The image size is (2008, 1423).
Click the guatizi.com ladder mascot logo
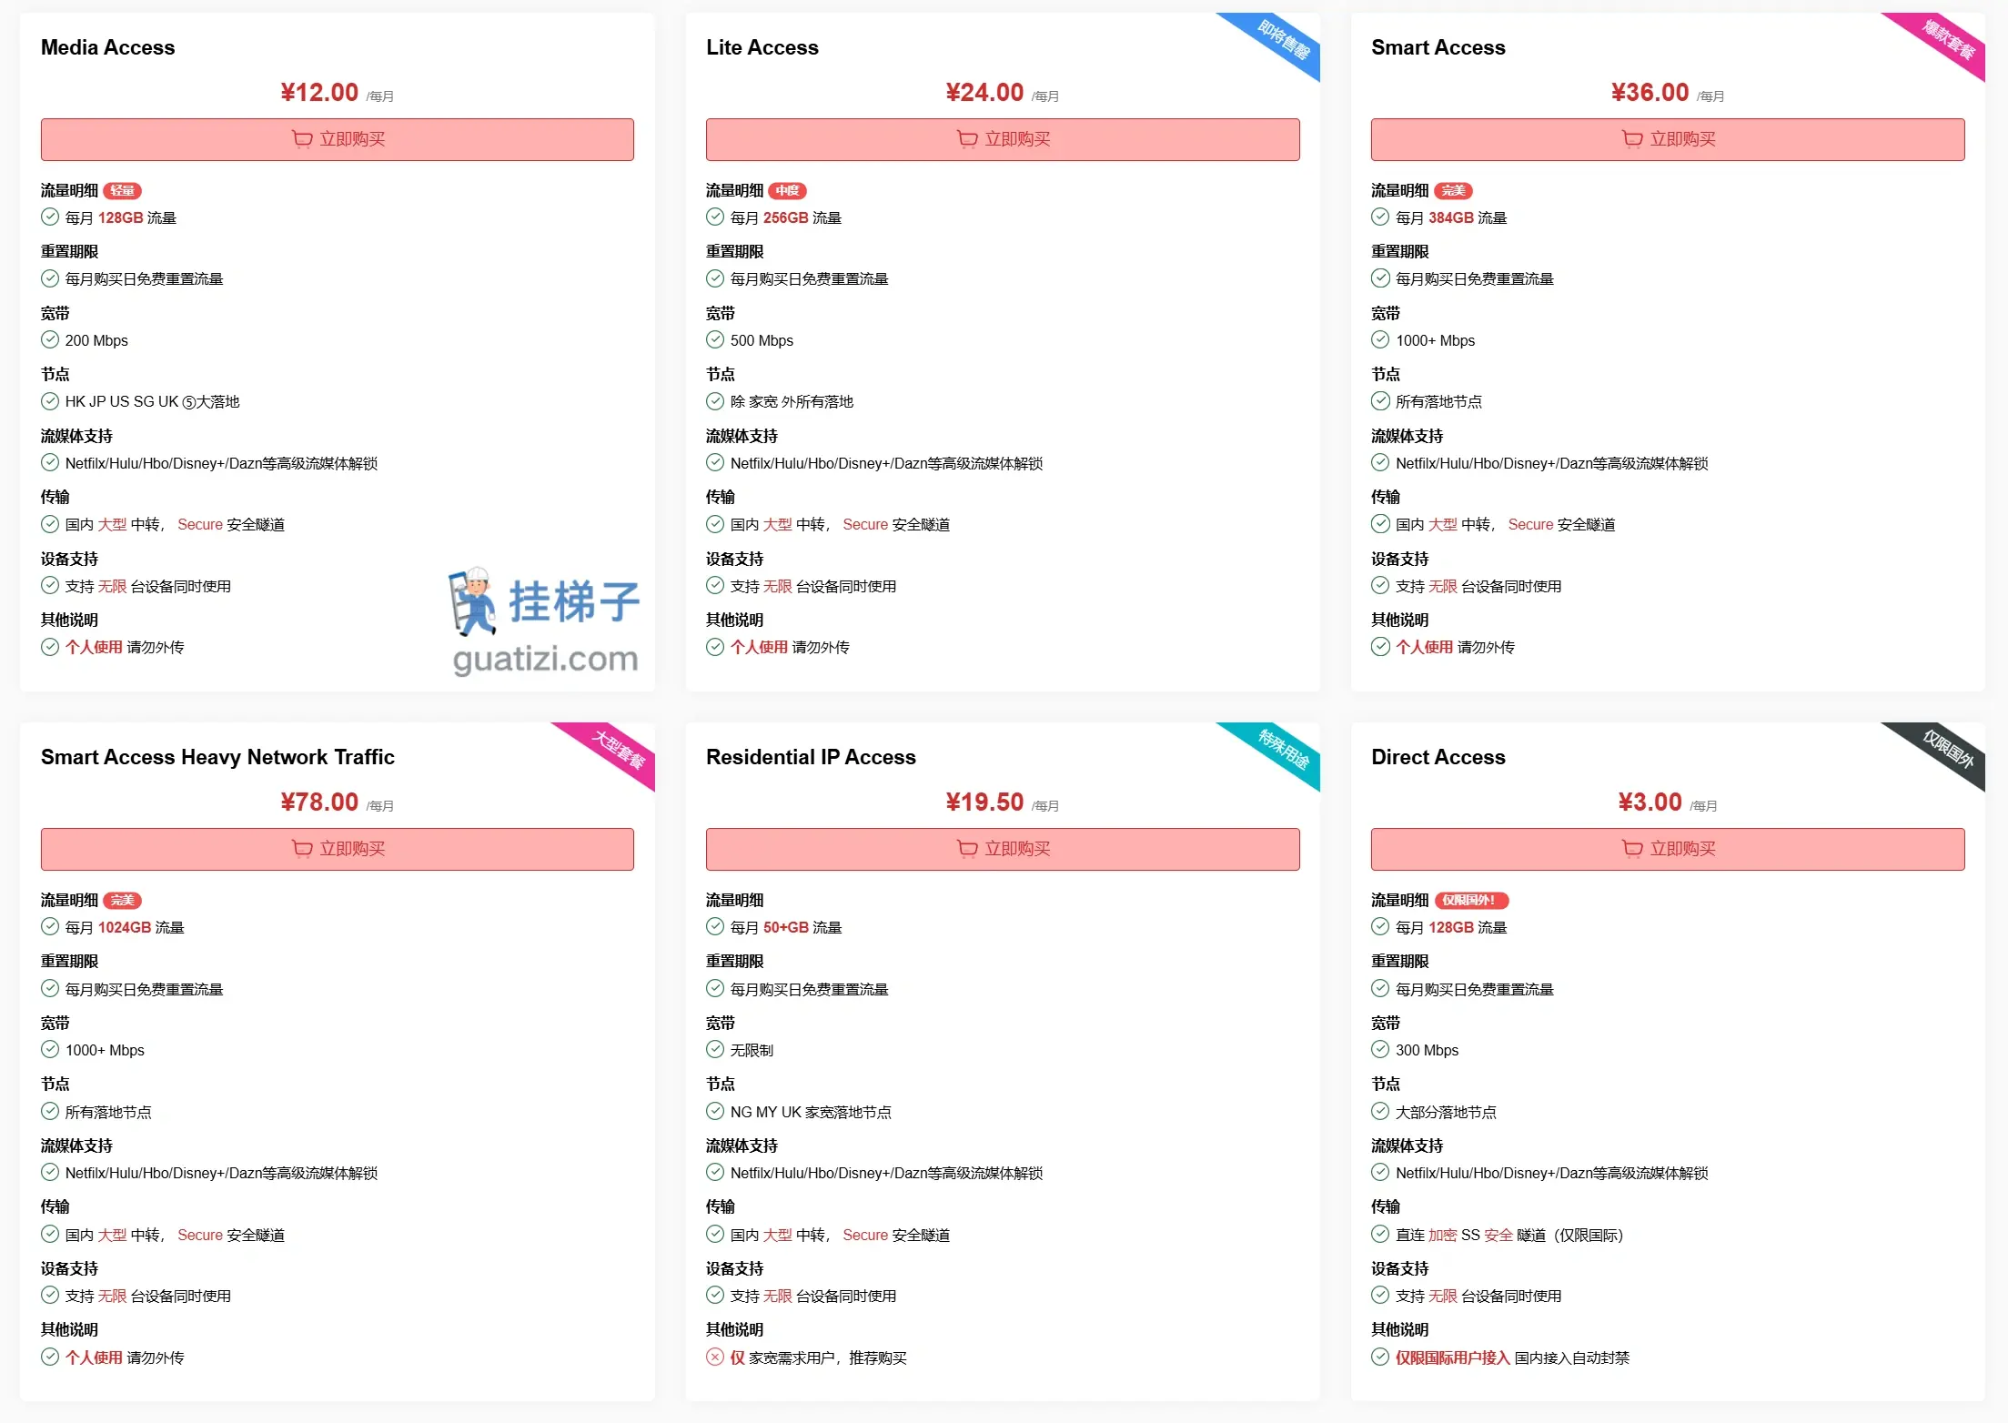click(x=544, y=621)
